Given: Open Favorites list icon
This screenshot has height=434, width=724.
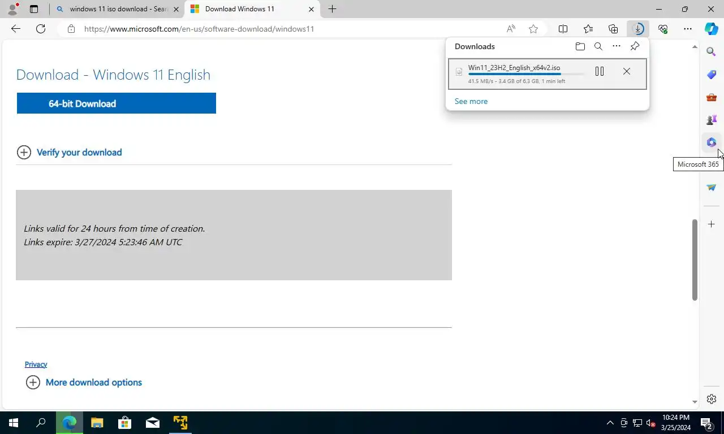Looking at the screenshot, I should pyautogui.click(x=588, y=29).
